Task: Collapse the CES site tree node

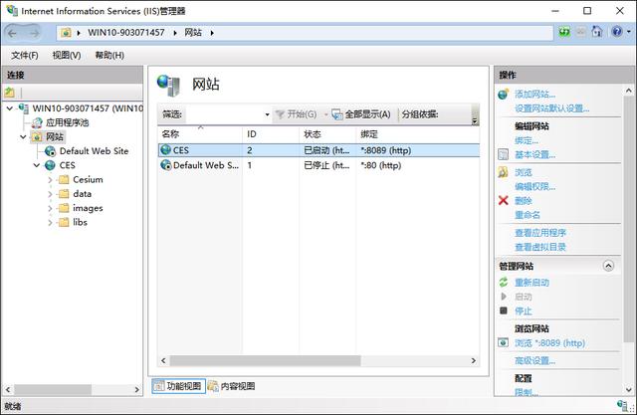Action: click(x=37, y=165)
